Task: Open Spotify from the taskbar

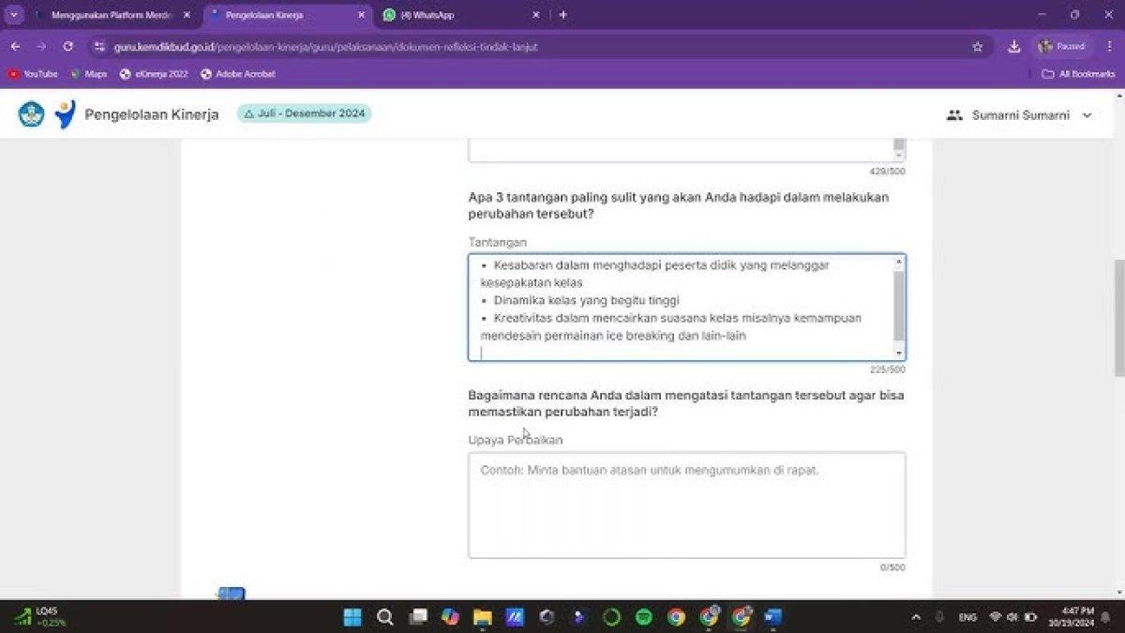Action: pyautogui.click(x=644, y=617)
